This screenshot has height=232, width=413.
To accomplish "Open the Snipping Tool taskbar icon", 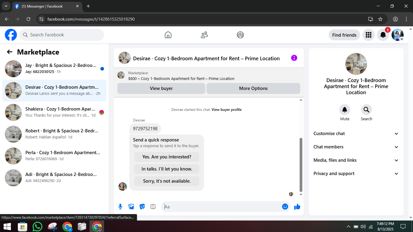I will click(x=52, y=226).
